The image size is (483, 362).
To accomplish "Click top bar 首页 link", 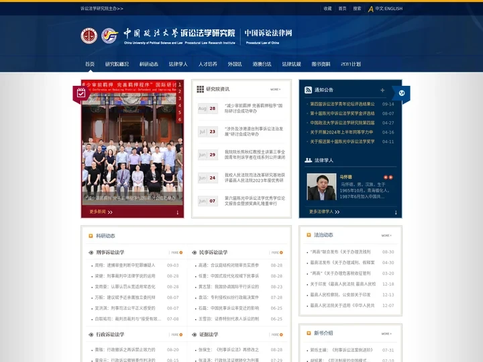I will [x=343, y=9].
